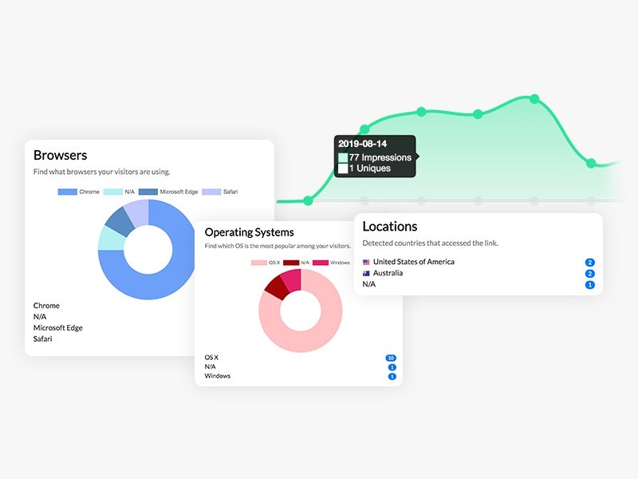Click Australia in Locations list

388,273
